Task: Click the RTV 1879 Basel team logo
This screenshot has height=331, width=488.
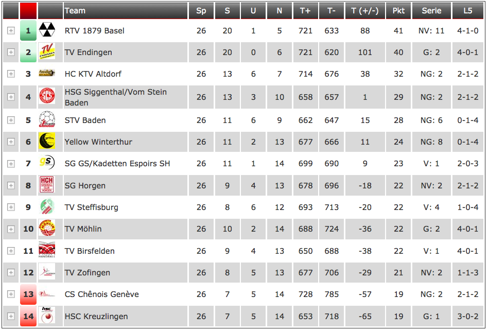Action: tap(47, 30)
